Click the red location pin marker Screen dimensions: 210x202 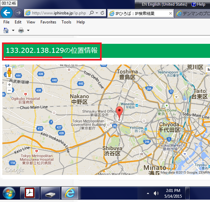(x=119, y=112)
